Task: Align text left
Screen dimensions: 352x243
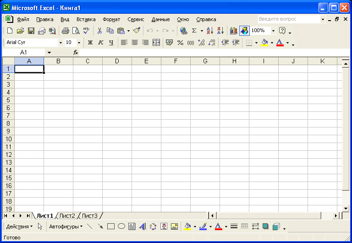Action: click(124, 43)
